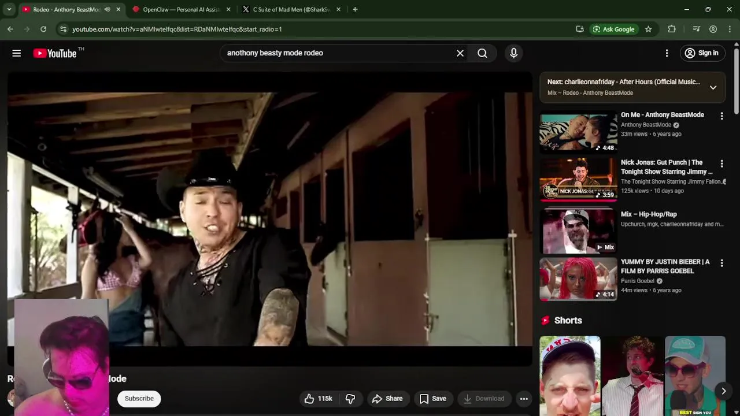Click the URL address bar
The image size is (740, 416).
[x=318, y=29]
